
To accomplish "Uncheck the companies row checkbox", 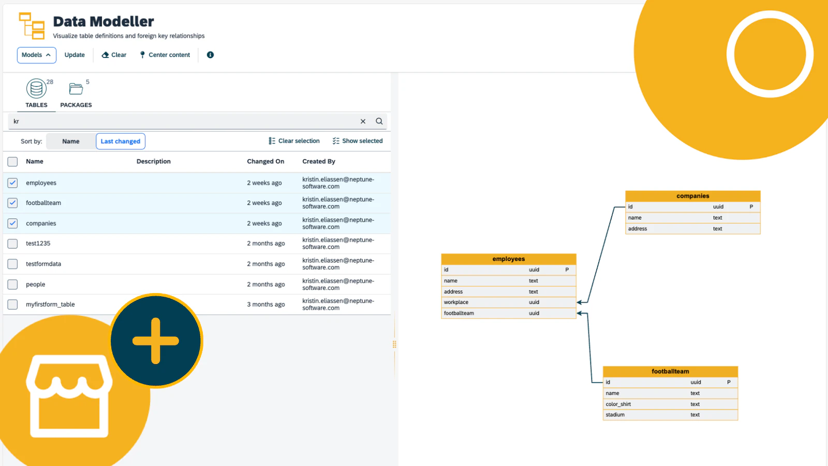I will [x=12, y=223].
